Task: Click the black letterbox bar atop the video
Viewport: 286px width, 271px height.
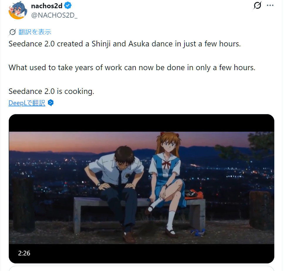Action: (x=141, y=123)
